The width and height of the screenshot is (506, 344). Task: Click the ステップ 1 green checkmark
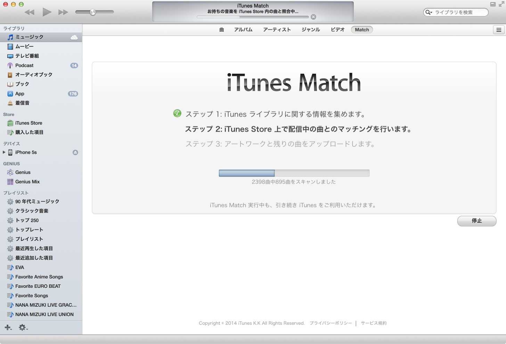[177, 113]
